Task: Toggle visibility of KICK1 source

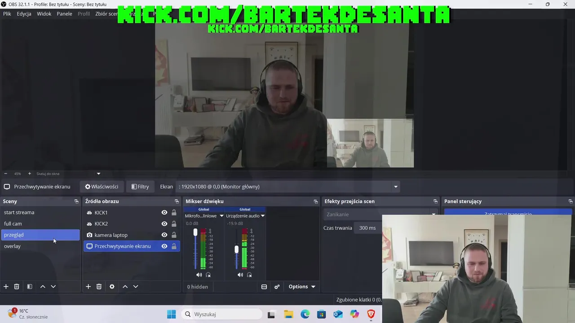Action: coord(164,213)
